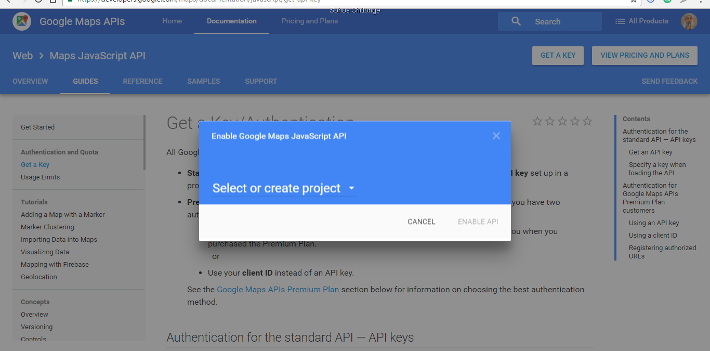Click the Google Maps APIs title text
710x351 pixels.
(82, 22)
